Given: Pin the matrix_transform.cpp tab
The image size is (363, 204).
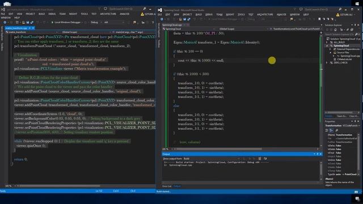Looking at the screenshot, I should point(29,28).
